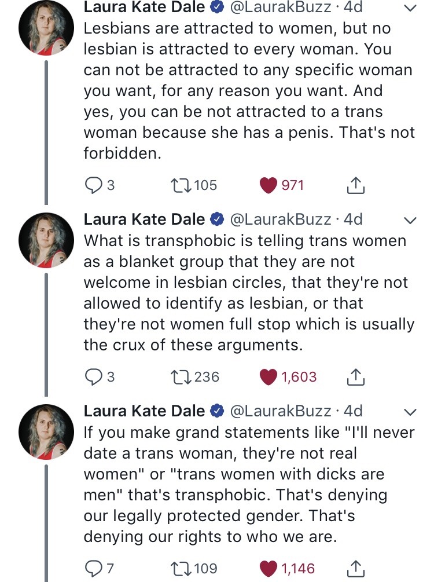The image size is (434, 582).
Task: Expand options chevron on the second tweet
Action: (410, 221)
